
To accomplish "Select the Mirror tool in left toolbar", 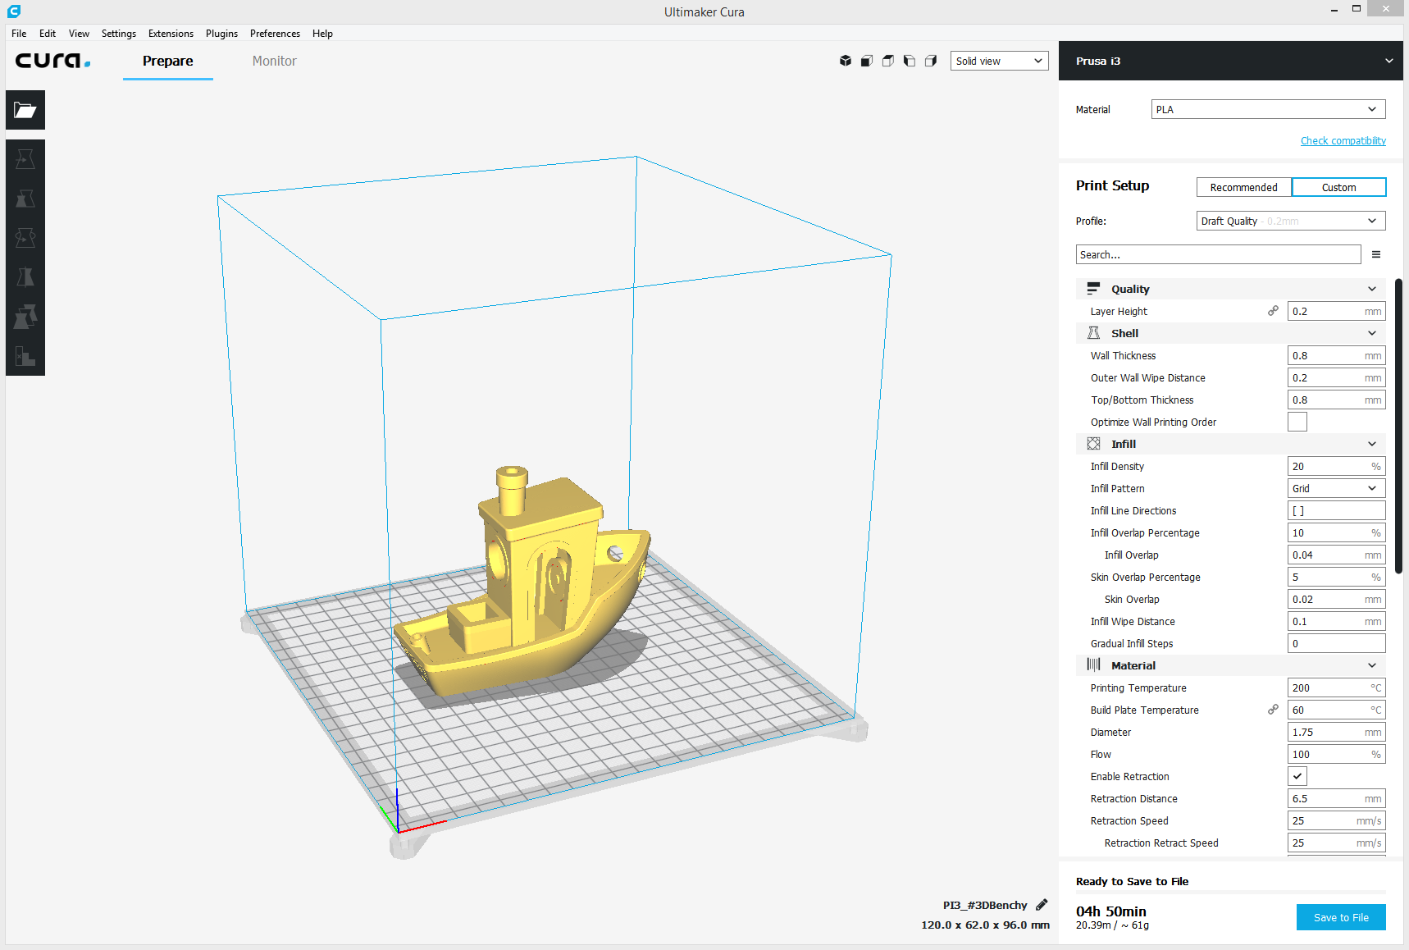I will [25, 277].
